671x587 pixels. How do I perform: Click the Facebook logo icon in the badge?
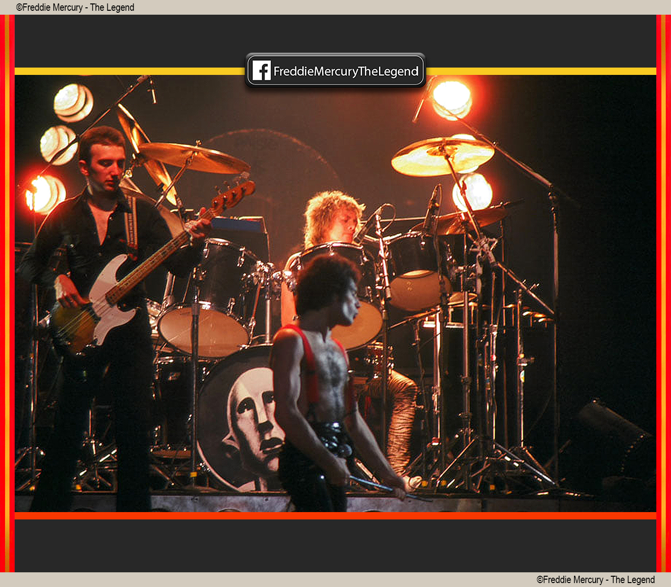262,70
